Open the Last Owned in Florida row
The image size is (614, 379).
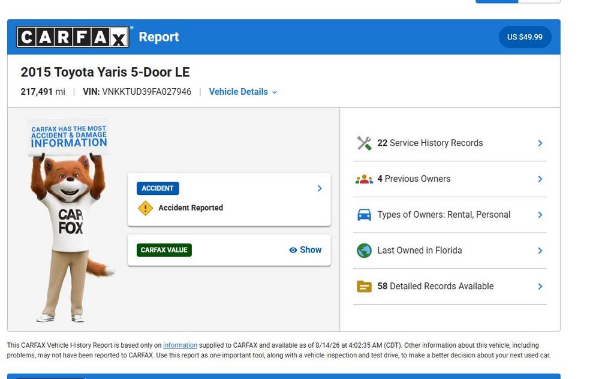pyautogui.click(x=450, y=251)
